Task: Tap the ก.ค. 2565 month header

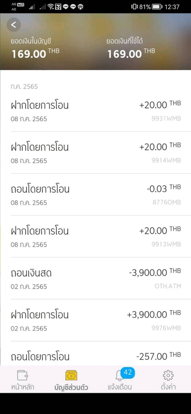Action: coord(24,86)
